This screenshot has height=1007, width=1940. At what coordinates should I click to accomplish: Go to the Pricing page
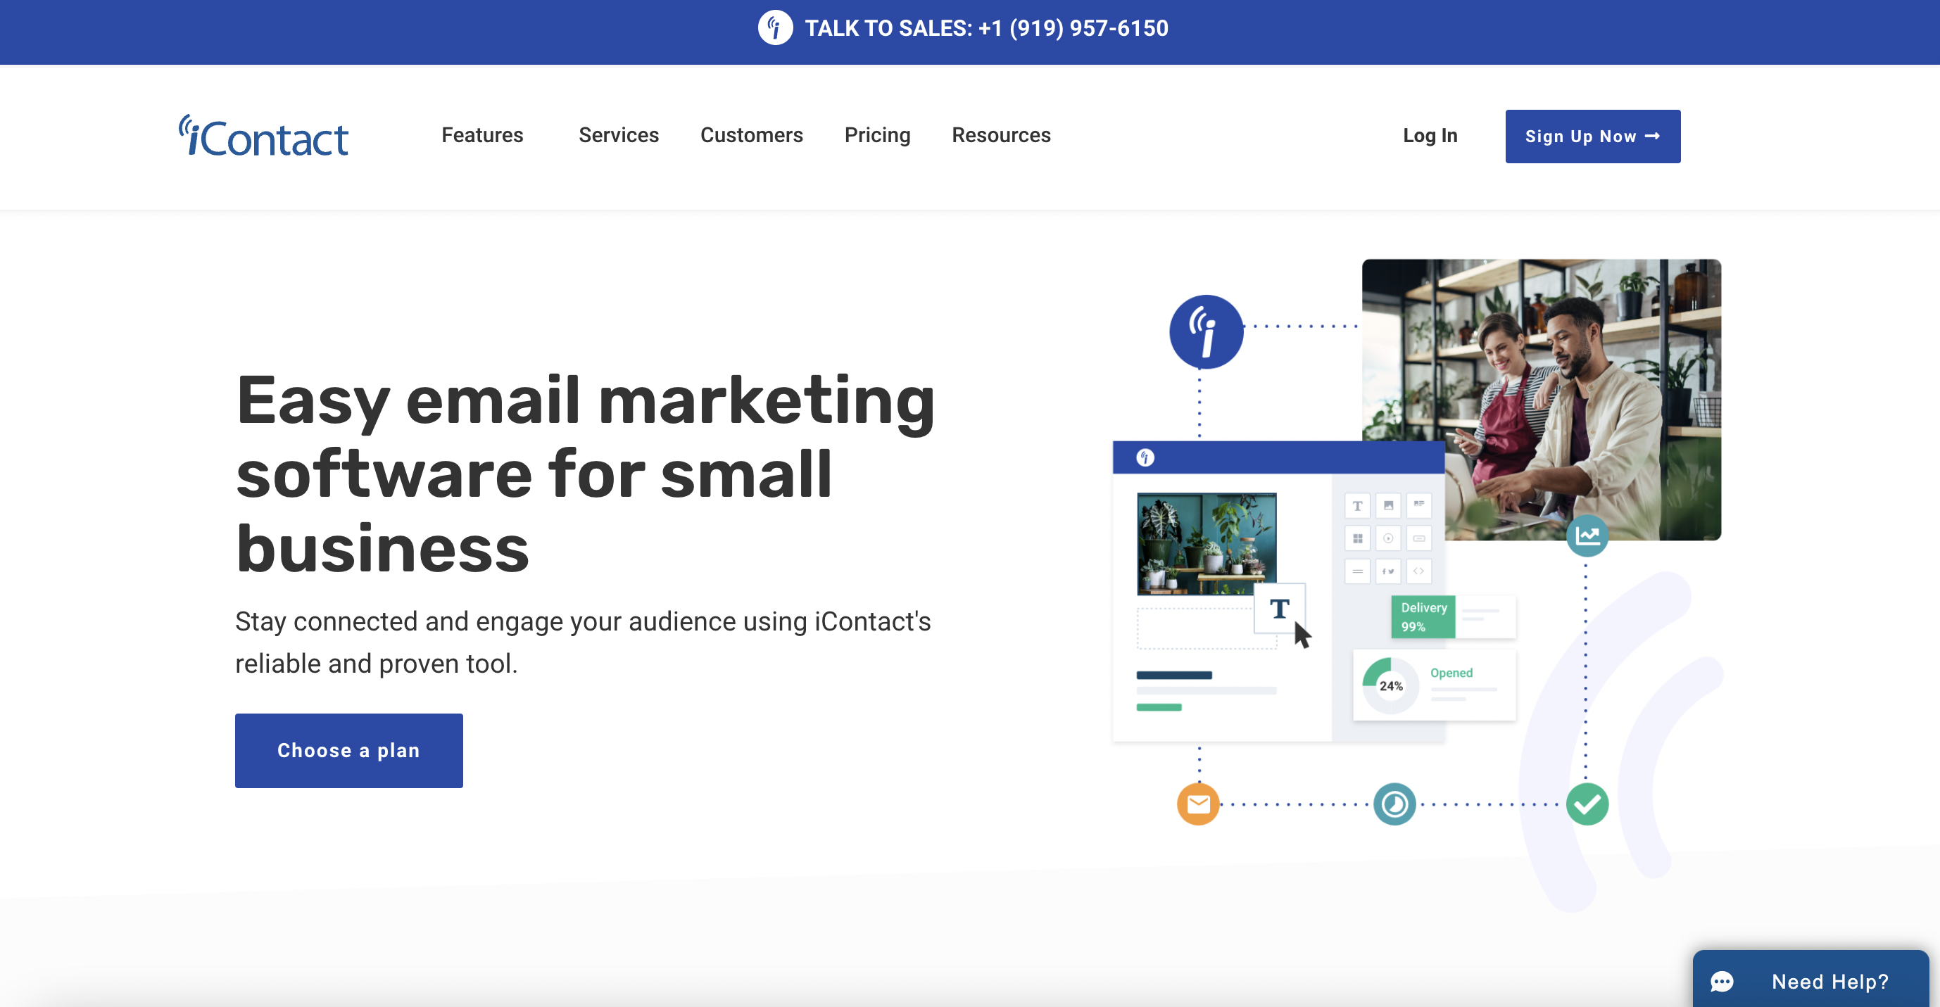click(876, 136)
